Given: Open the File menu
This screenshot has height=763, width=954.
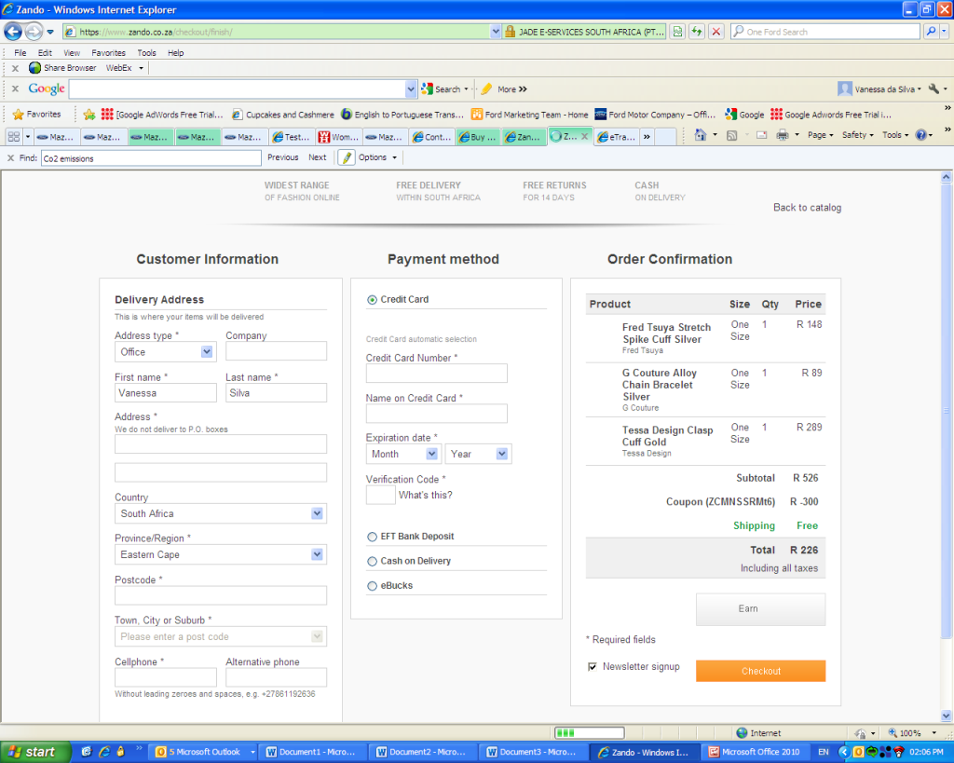Looking at the screenshot, I should pyautogui.click(x=20, y=53).
